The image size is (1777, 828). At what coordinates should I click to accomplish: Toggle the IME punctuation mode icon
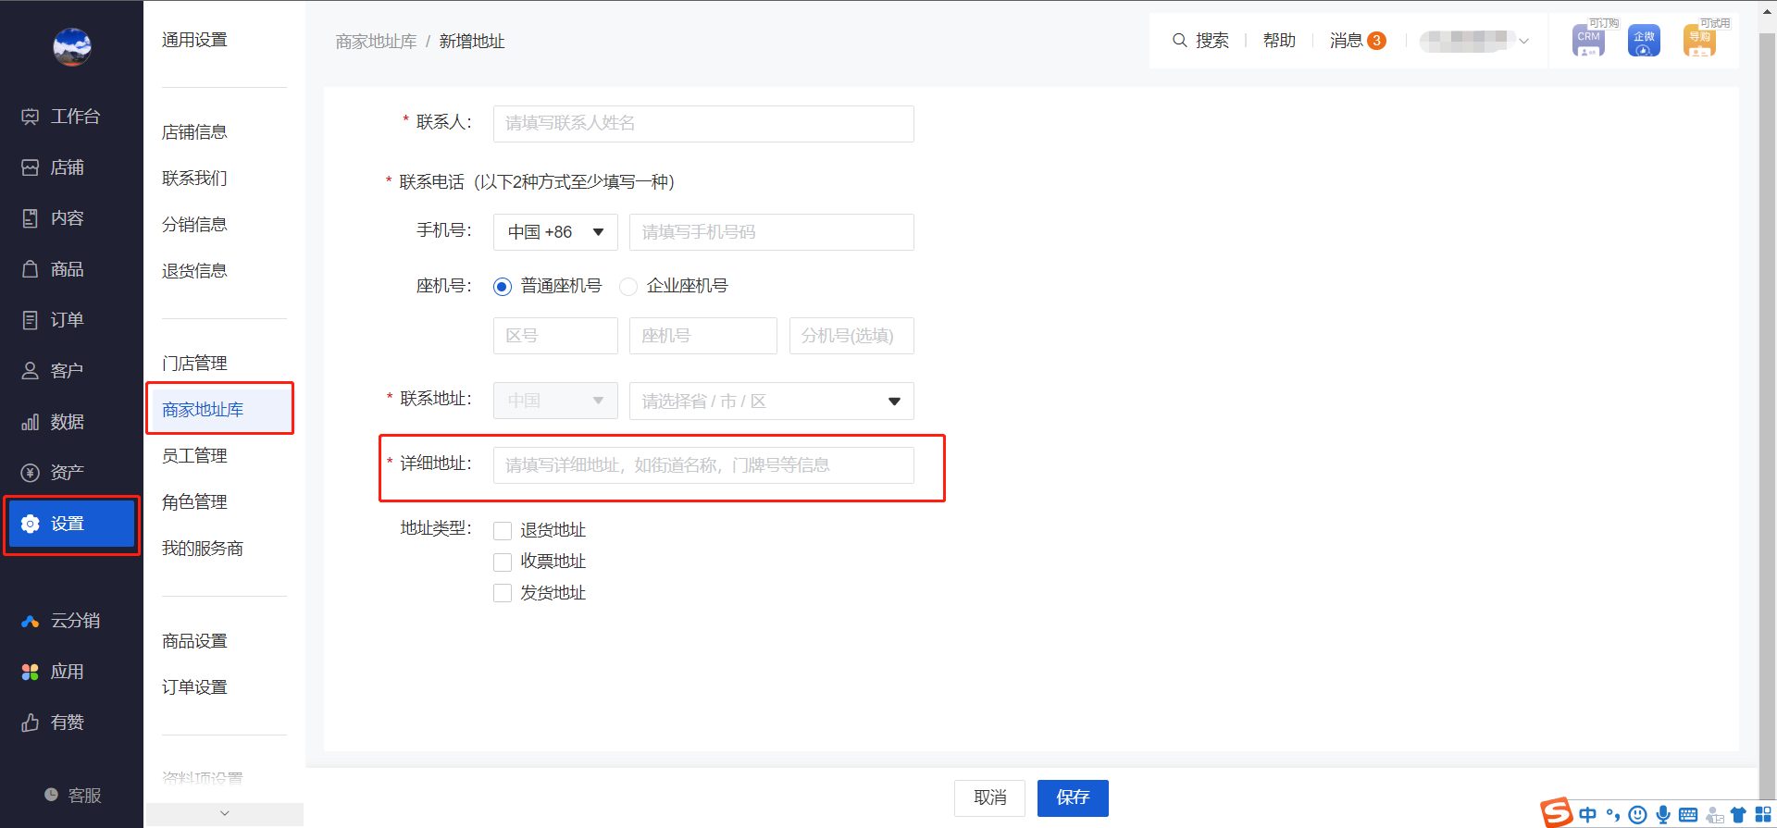pos(1613,815)
